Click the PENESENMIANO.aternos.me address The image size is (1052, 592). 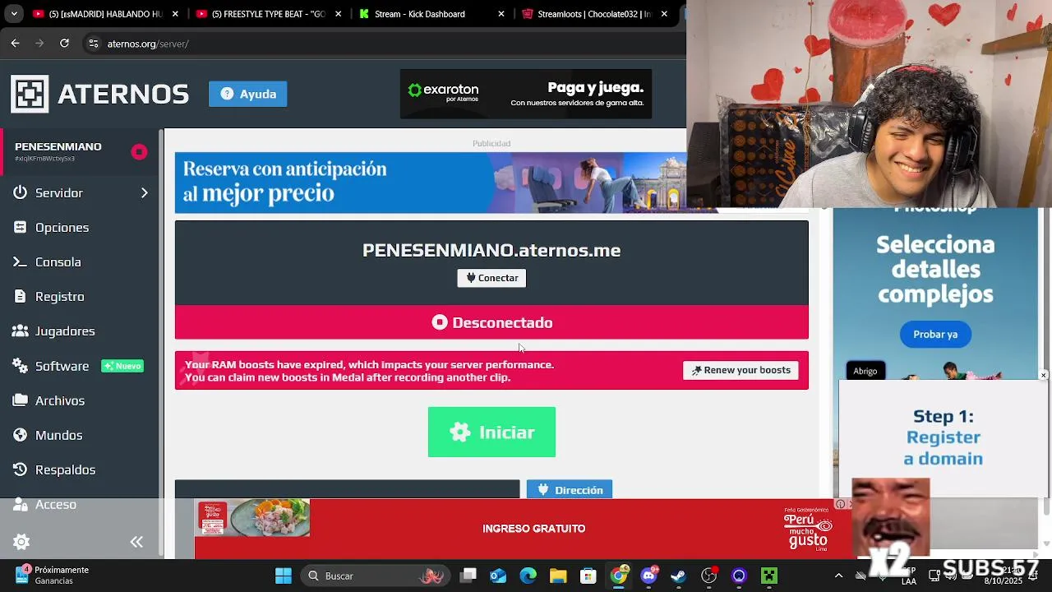click(491, 250)
